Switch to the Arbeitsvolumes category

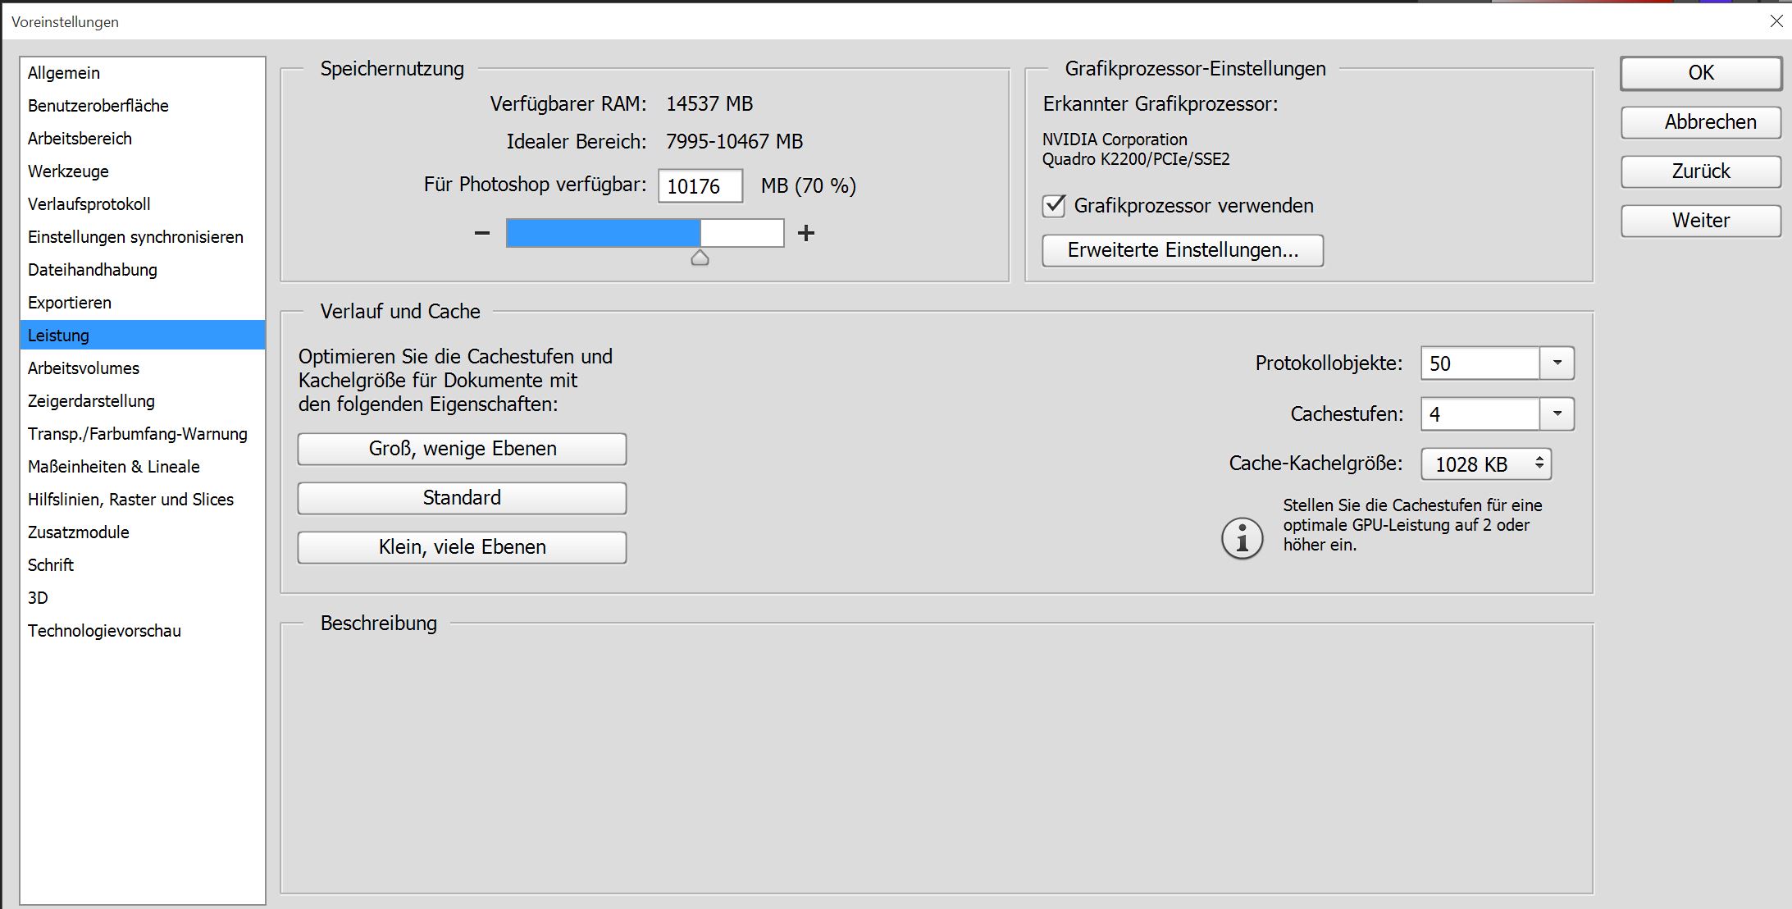tap(84, 368)
